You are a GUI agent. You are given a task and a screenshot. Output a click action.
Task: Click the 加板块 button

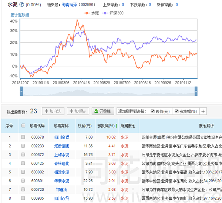pos(77,111)
